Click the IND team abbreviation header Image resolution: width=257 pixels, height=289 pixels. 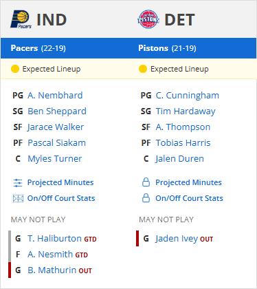(52, 20)
